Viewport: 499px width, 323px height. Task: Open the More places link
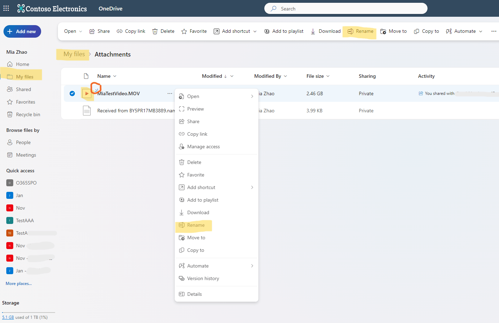[x=18, y=284]
